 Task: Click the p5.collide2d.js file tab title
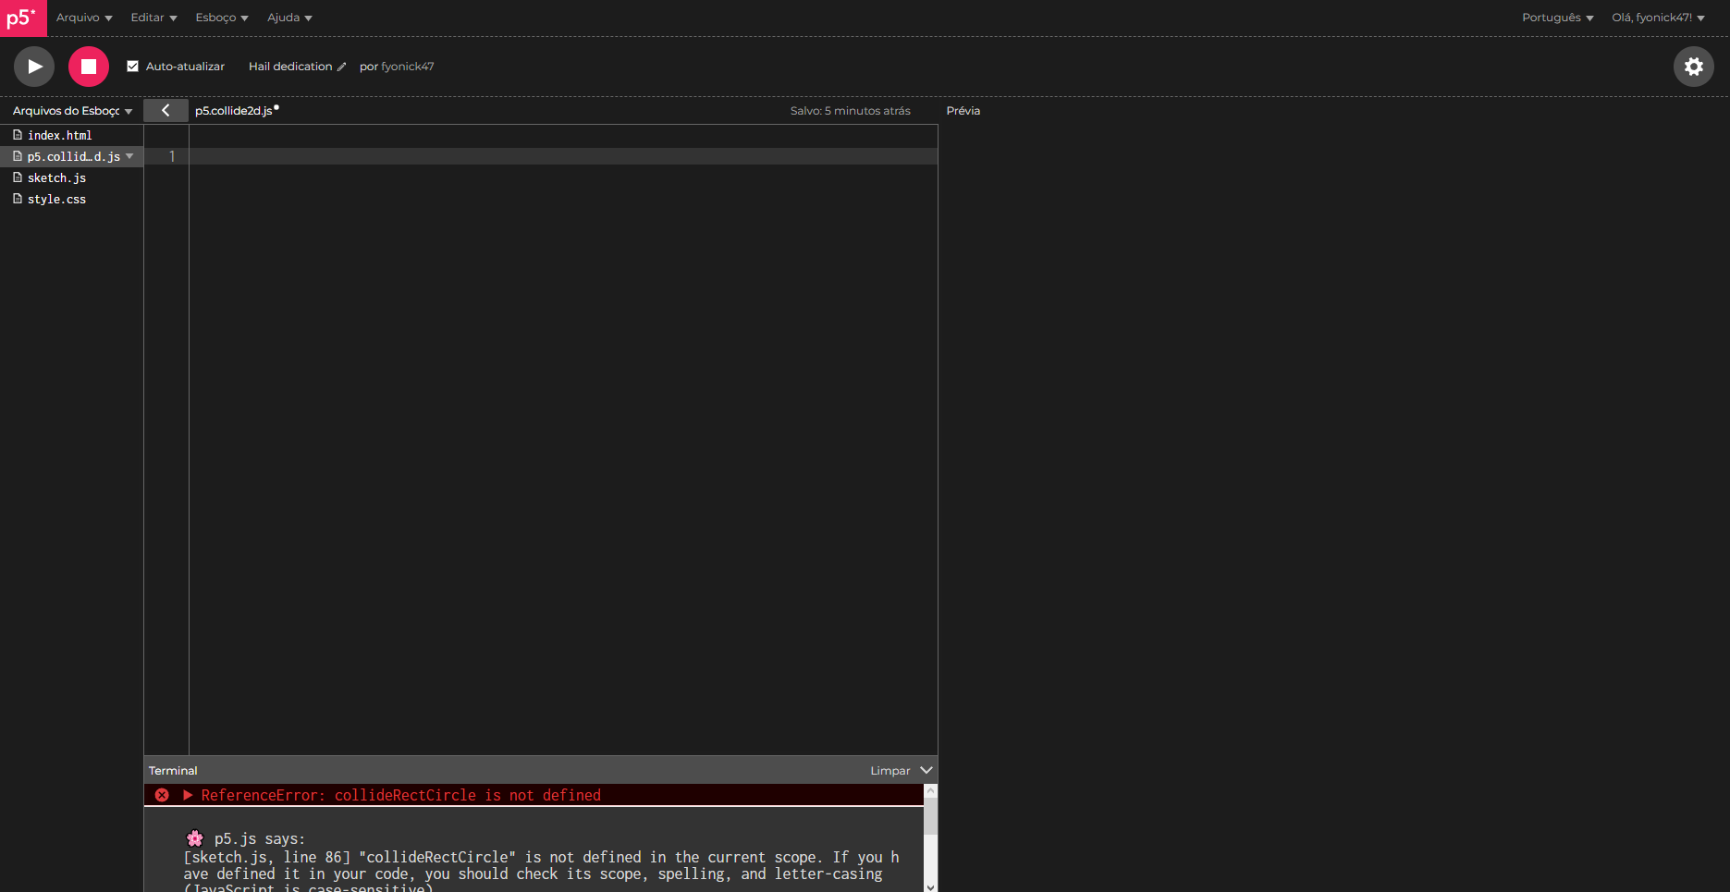click(234, 111)
